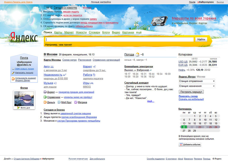Click the pencil icon beside Написать письмо

point(13,73)
